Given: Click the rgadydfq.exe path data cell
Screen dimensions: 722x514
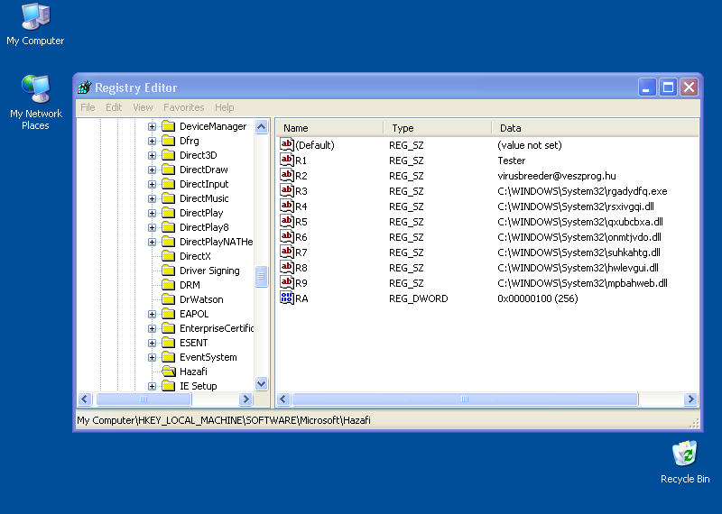Looking at the screenshot, I should click(582, 191).
